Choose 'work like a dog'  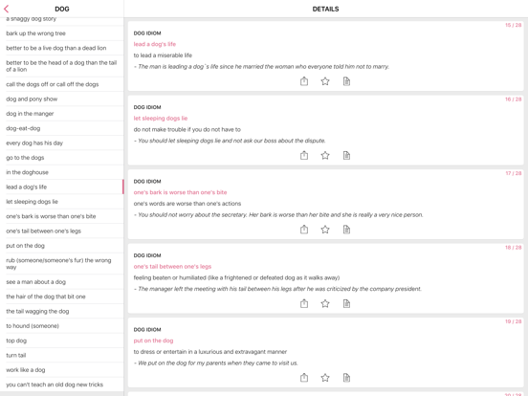pos(61,370)
